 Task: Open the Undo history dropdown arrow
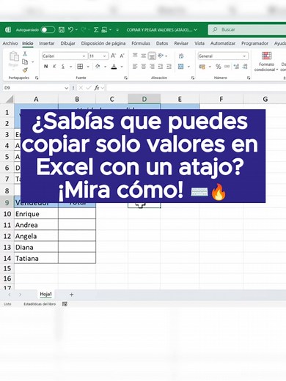coord(76,30)
